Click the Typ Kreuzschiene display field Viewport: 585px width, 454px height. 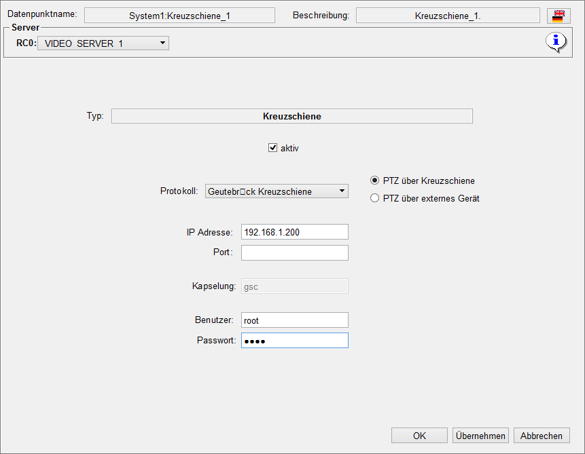tap(291, 116)
